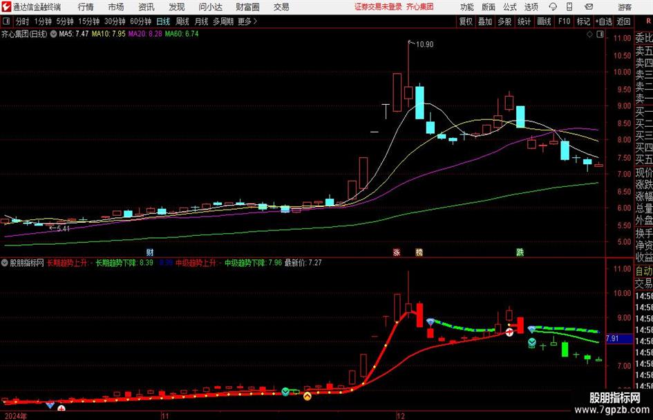
Task: Toggle the side panel icon near the price axis
Action: (600, 34)
